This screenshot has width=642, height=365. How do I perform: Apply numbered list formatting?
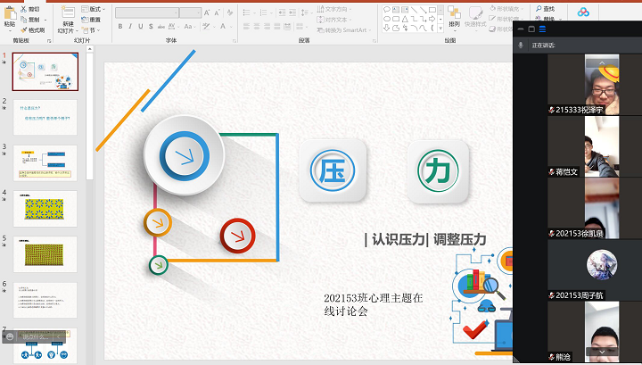click(x=266, y=12)
